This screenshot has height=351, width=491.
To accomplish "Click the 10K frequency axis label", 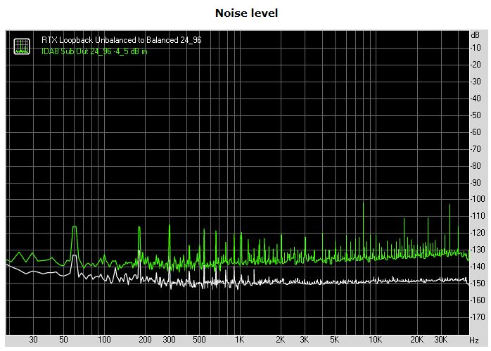I will pyautogui.click(x=375, y=340).
